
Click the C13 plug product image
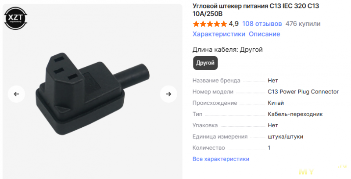click(x=93, y=94)
